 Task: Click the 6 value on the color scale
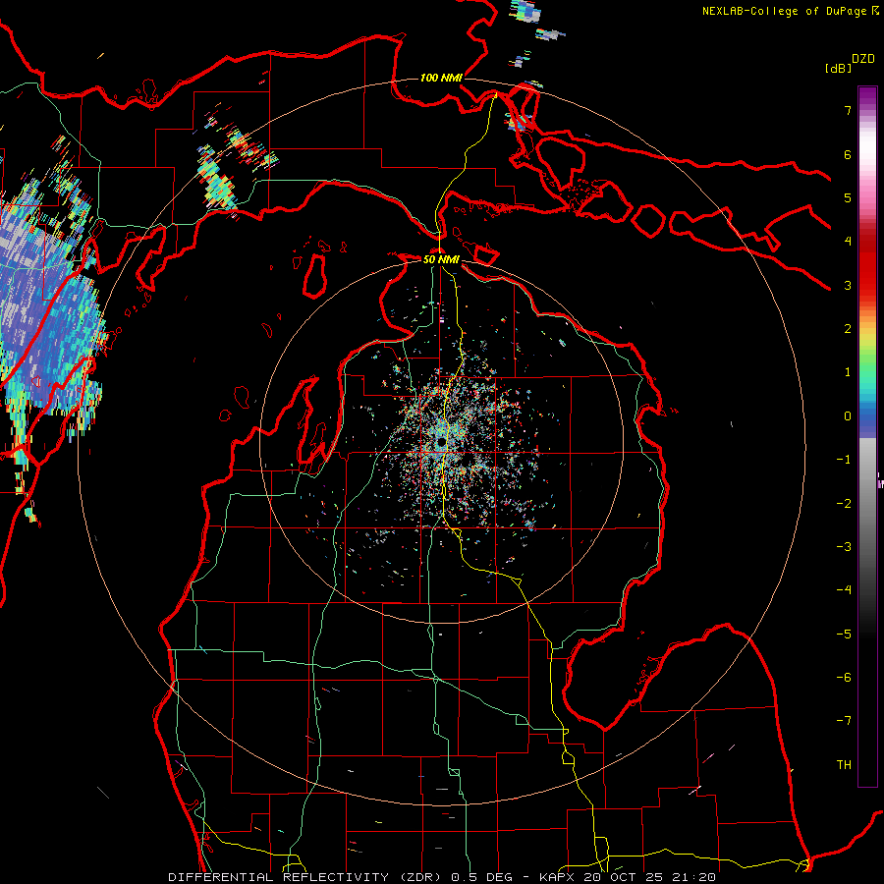pos(848,154)
